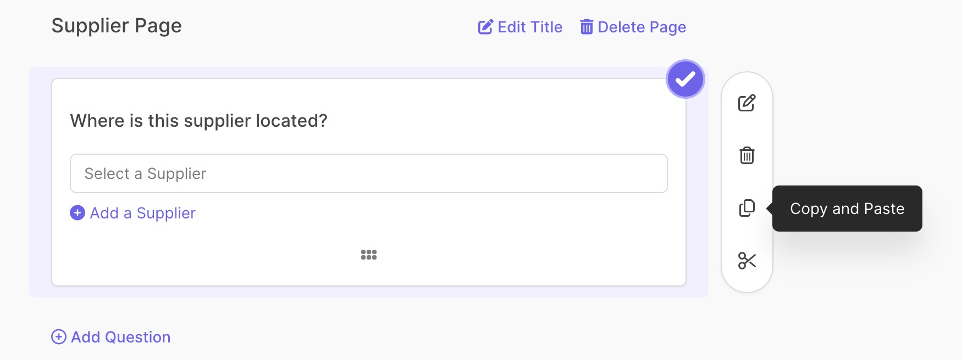962x360 pixels.
Task: Click the Supplier Page heading
Action: (117, 26)
